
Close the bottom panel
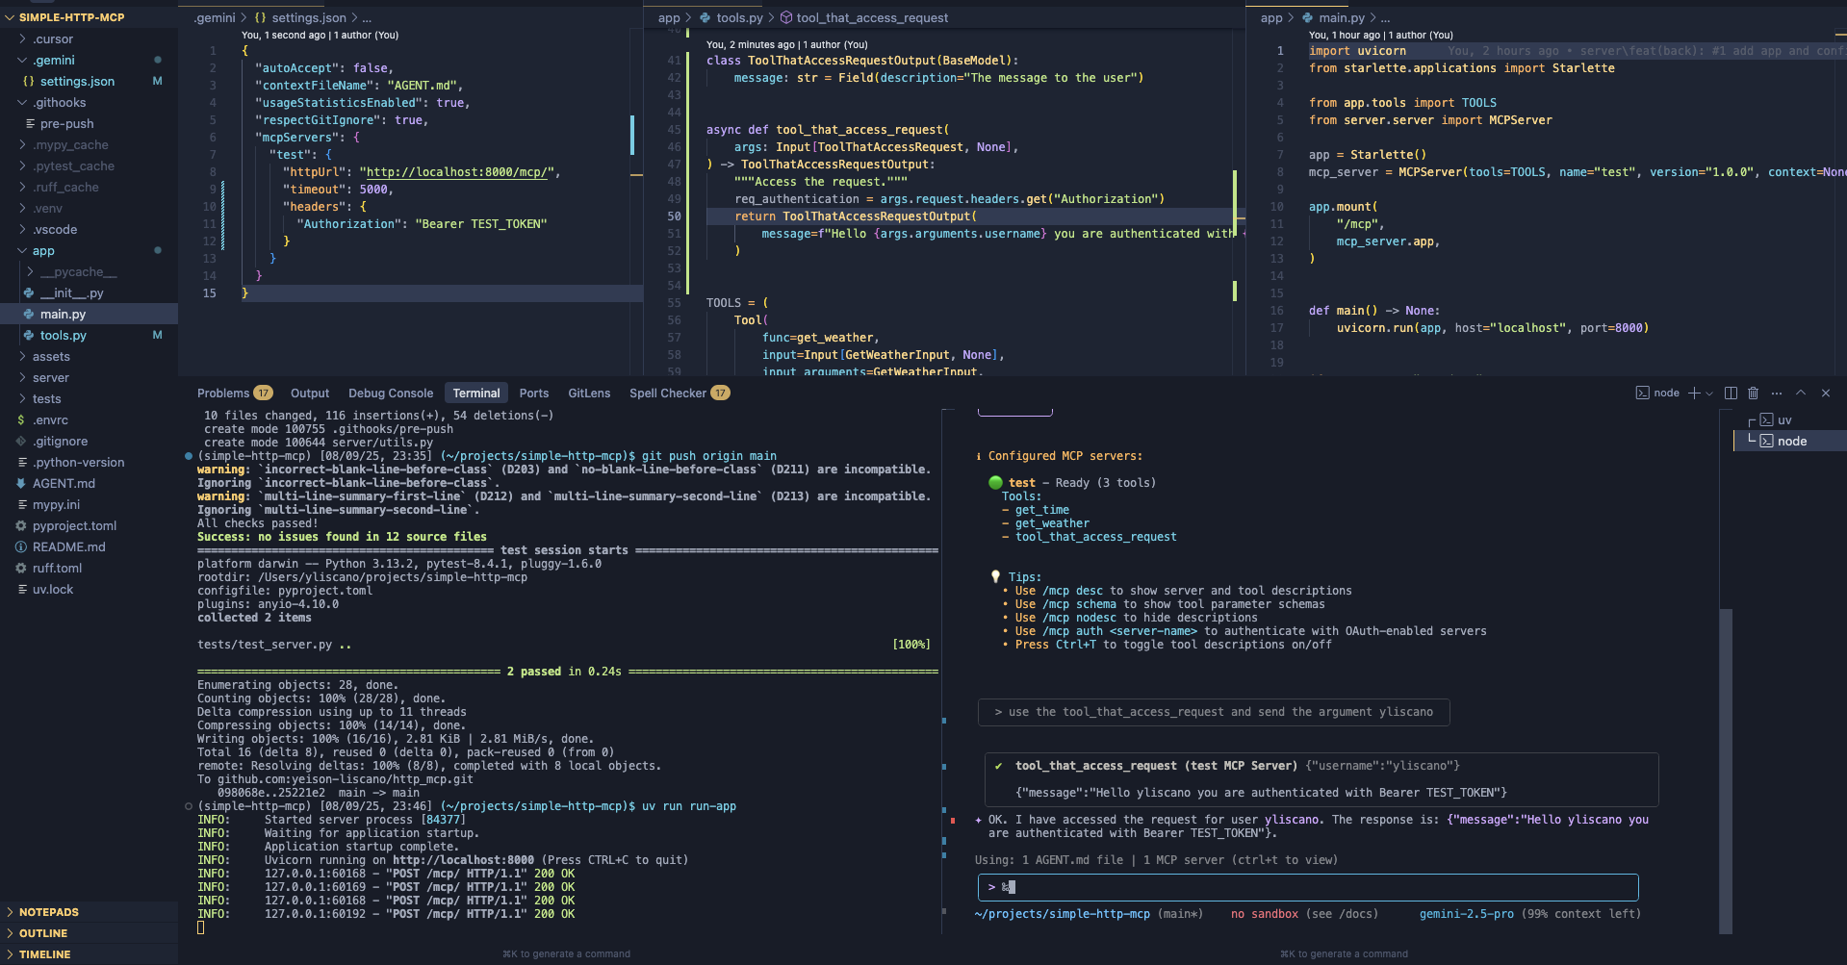point(1826,393)
